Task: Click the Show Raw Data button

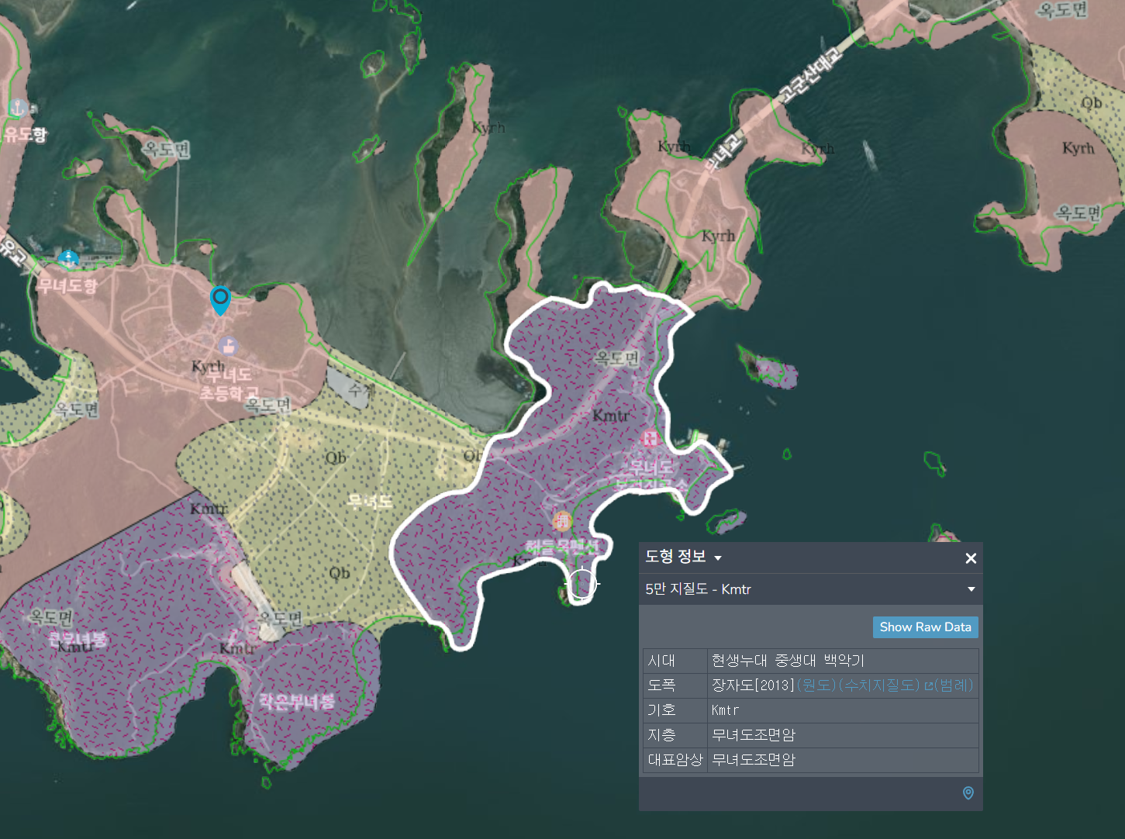Action: tap(925, 627)
